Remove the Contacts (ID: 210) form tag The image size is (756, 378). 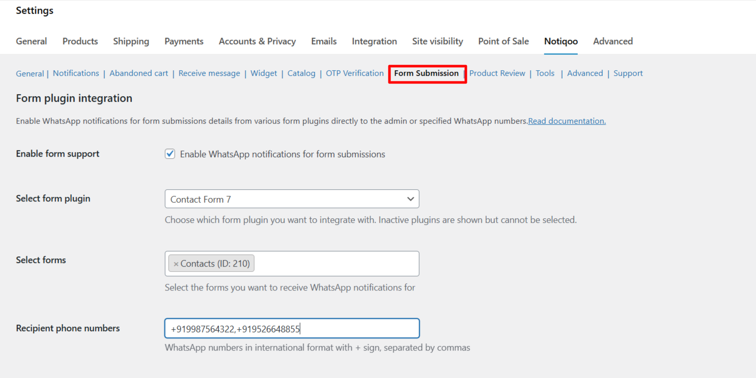(x=176, y=264)
